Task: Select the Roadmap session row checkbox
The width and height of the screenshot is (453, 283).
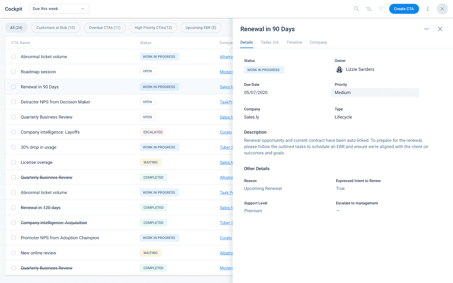Action: tap(14, 72)
